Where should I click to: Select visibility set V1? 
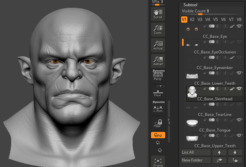click(x=184, y=20)
